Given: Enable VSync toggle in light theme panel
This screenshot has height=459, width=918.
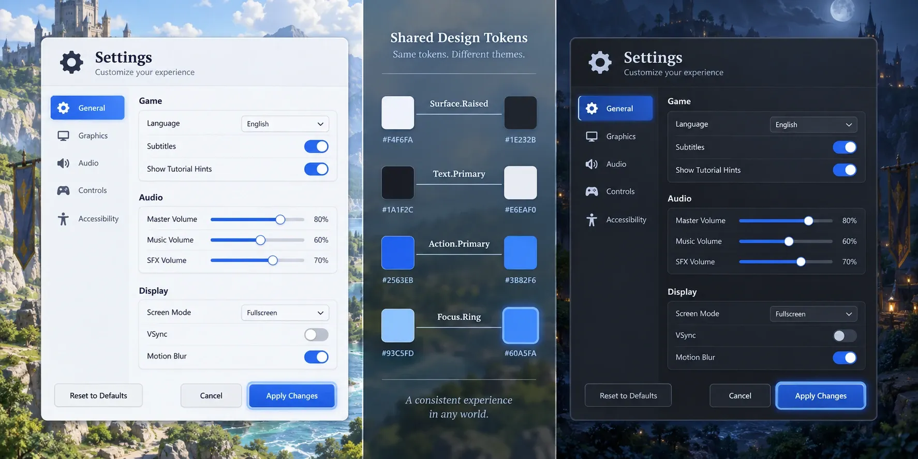Looking at the screenshot, I should [x=316, y=335].
